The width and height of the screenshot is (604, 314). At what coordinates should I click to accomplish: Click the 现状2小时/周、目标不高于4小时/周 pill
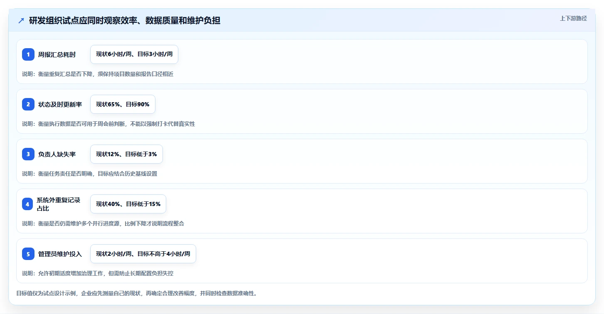pos(143,254)
